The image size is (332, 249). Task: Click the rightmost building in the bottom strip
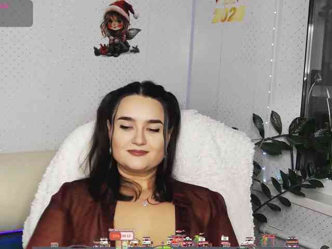coord(293,242)
